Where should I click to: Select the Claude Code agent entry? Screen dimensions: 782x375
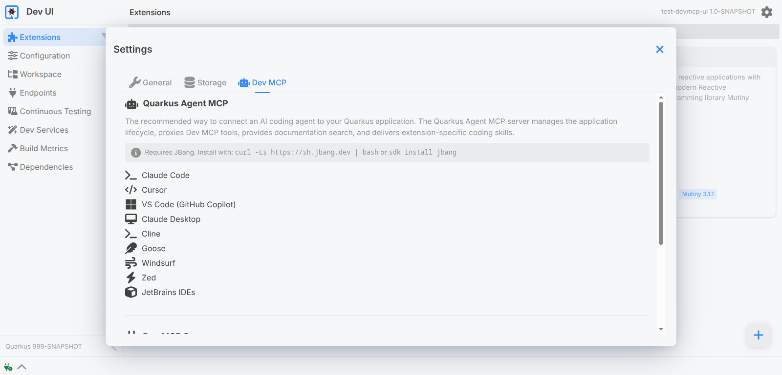[157, 176]
